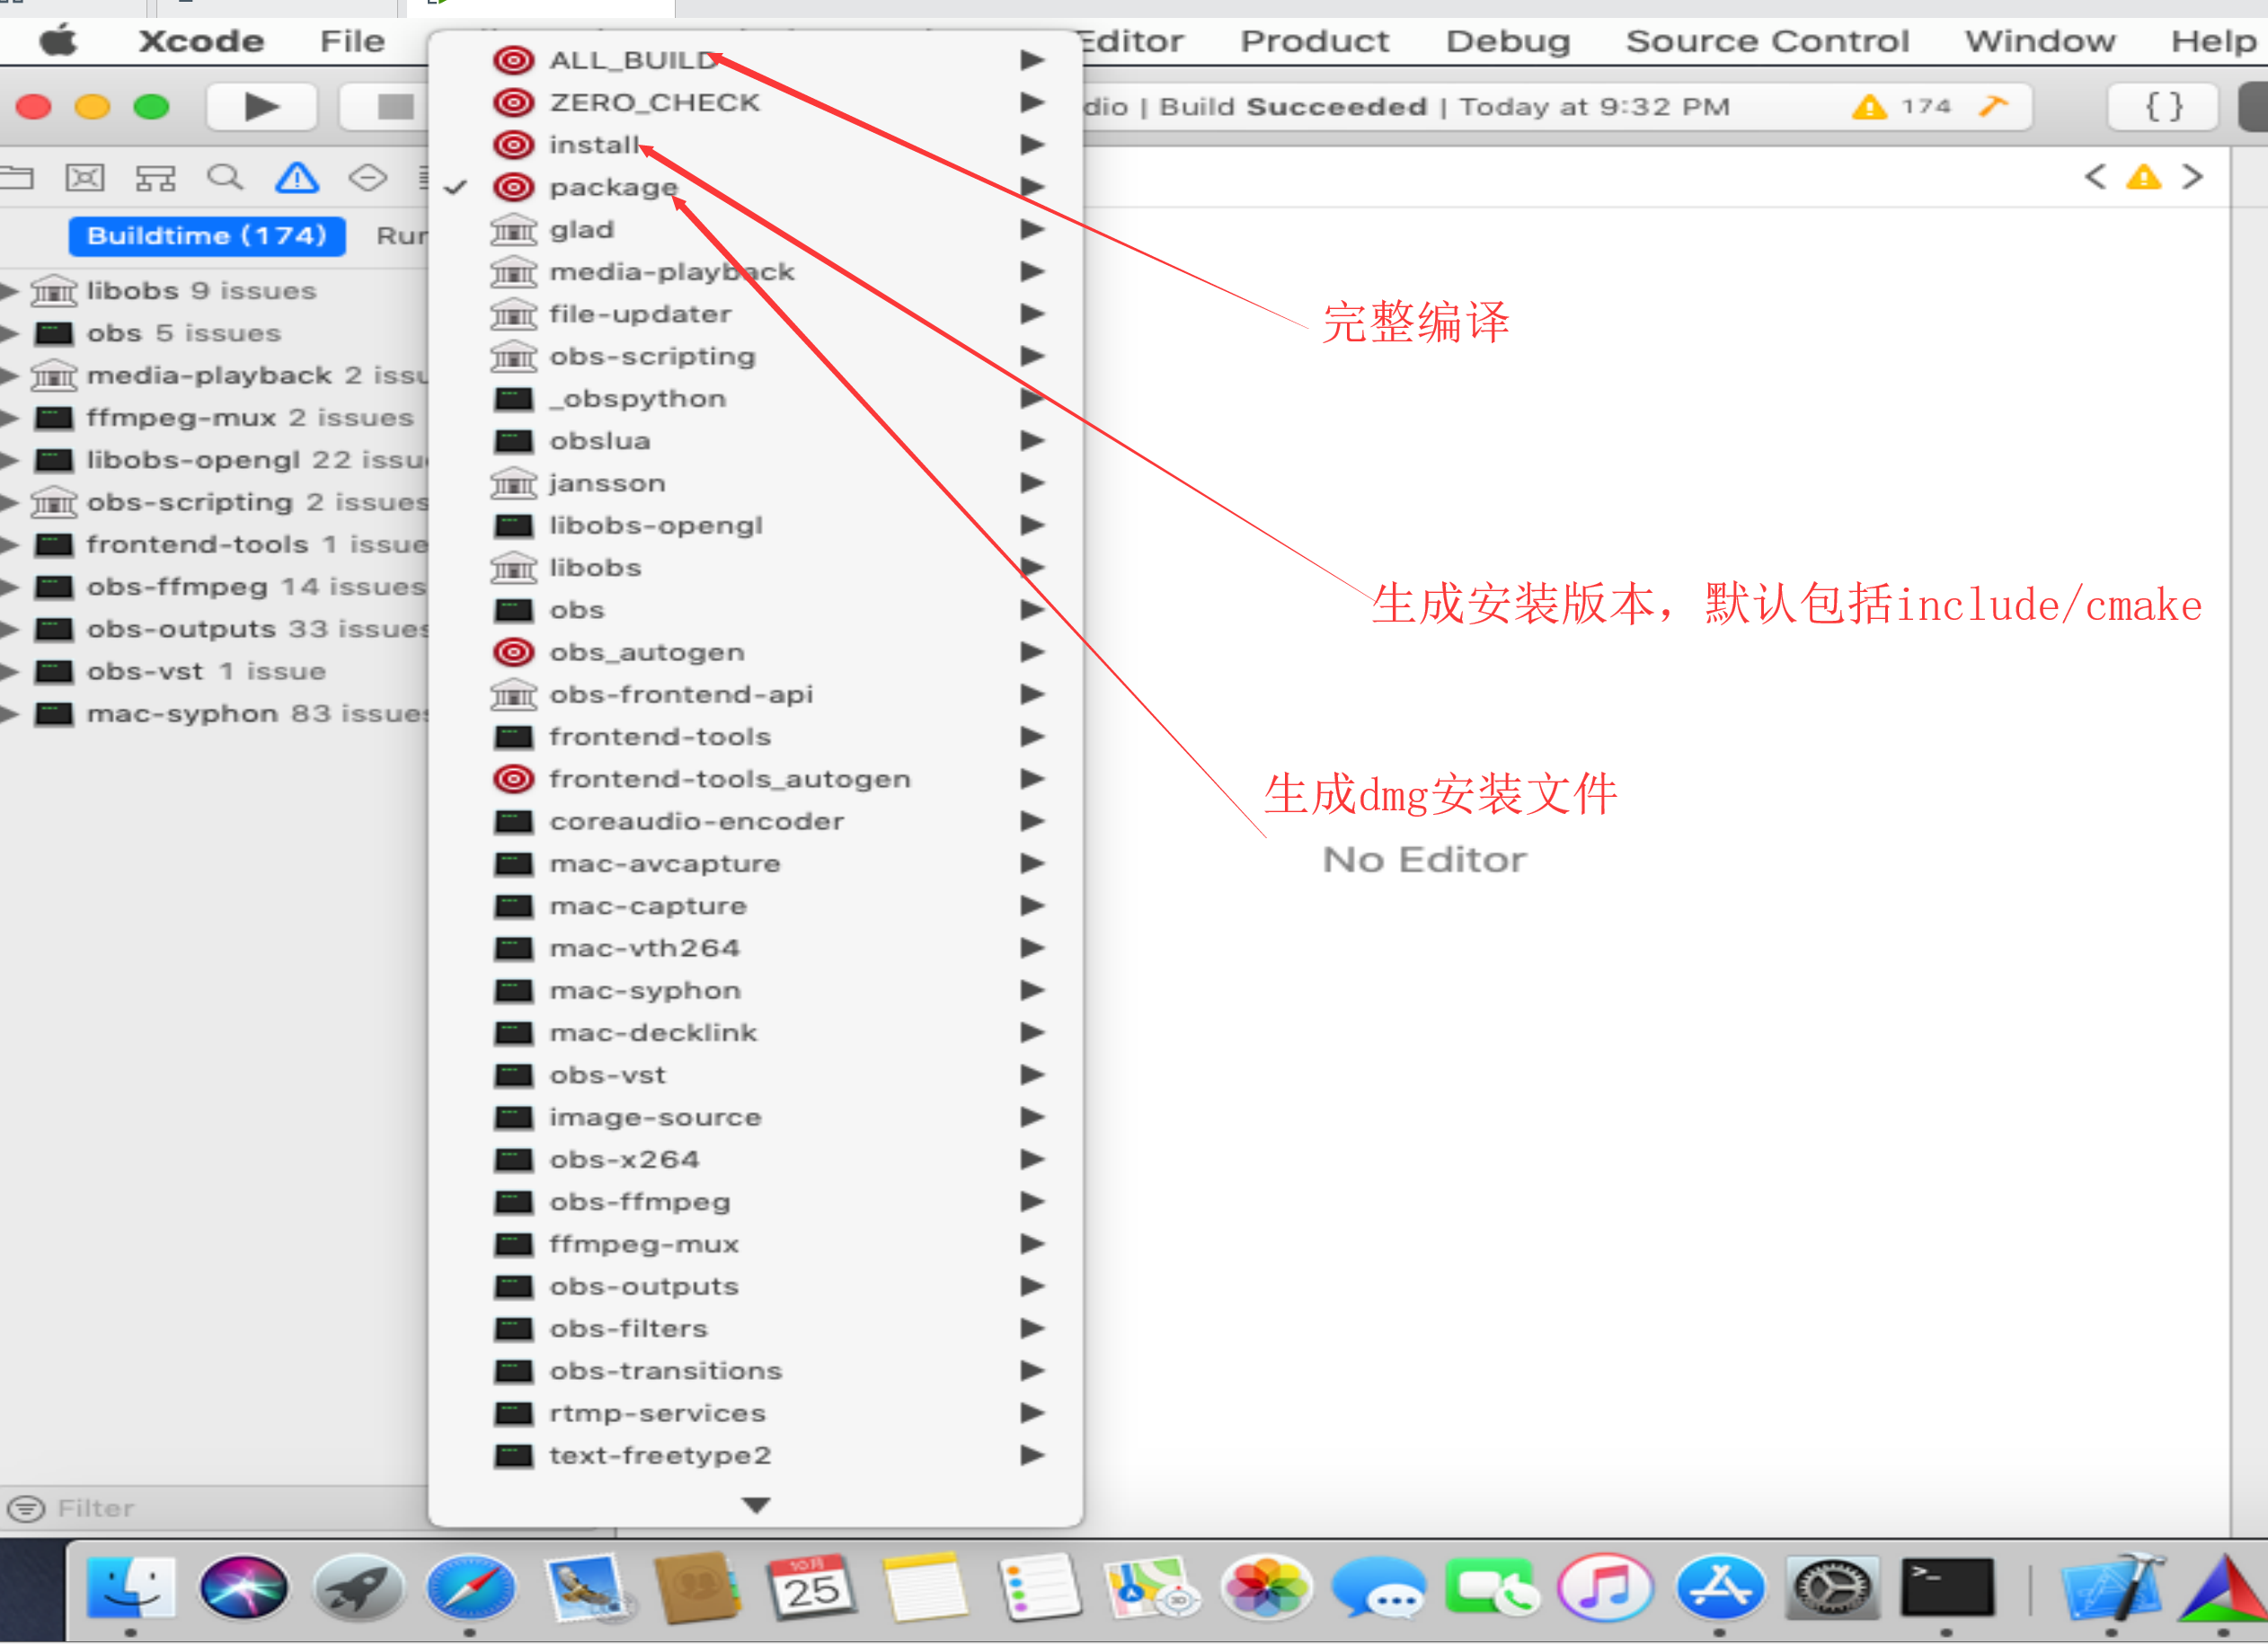Open the Debug menu
Screen dimensions: 2268x1644
click(x=1508, y=41)
